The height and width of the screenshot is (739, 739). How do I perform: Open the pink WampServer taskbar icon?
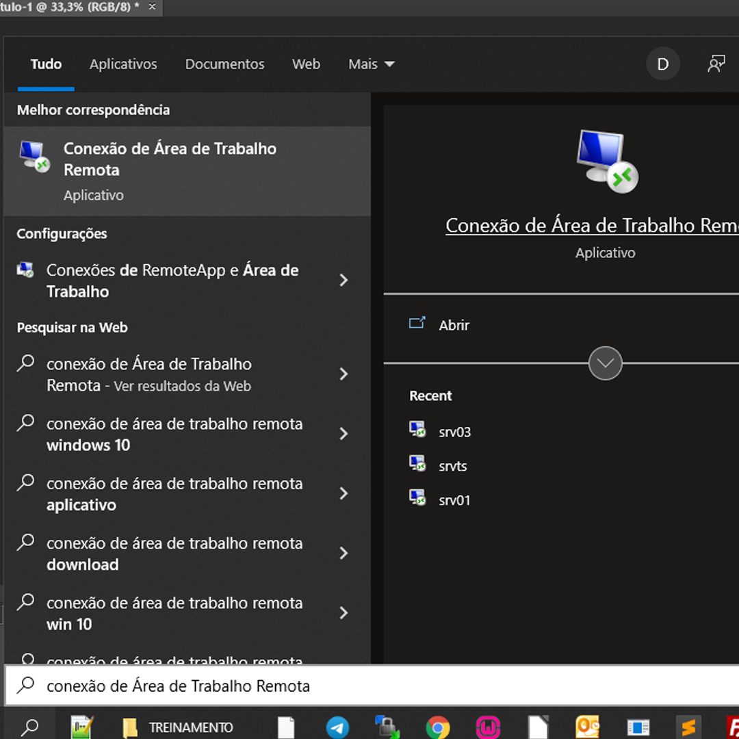tap(488, 727)
